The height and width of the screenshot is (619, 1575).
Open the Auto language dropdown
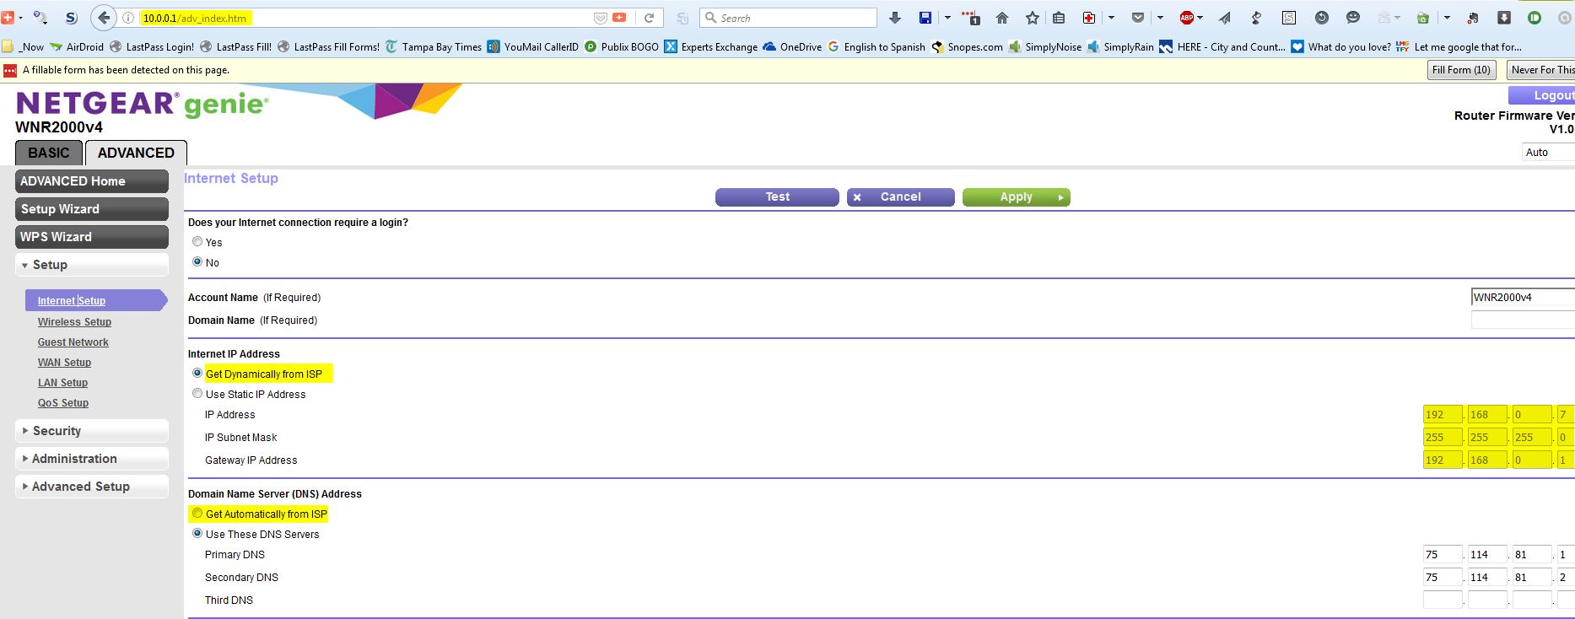point(1548,153)
